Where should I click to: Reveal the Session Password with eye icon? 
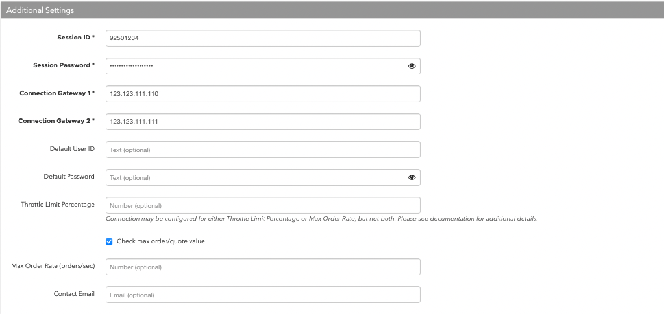tap(412, 66)
